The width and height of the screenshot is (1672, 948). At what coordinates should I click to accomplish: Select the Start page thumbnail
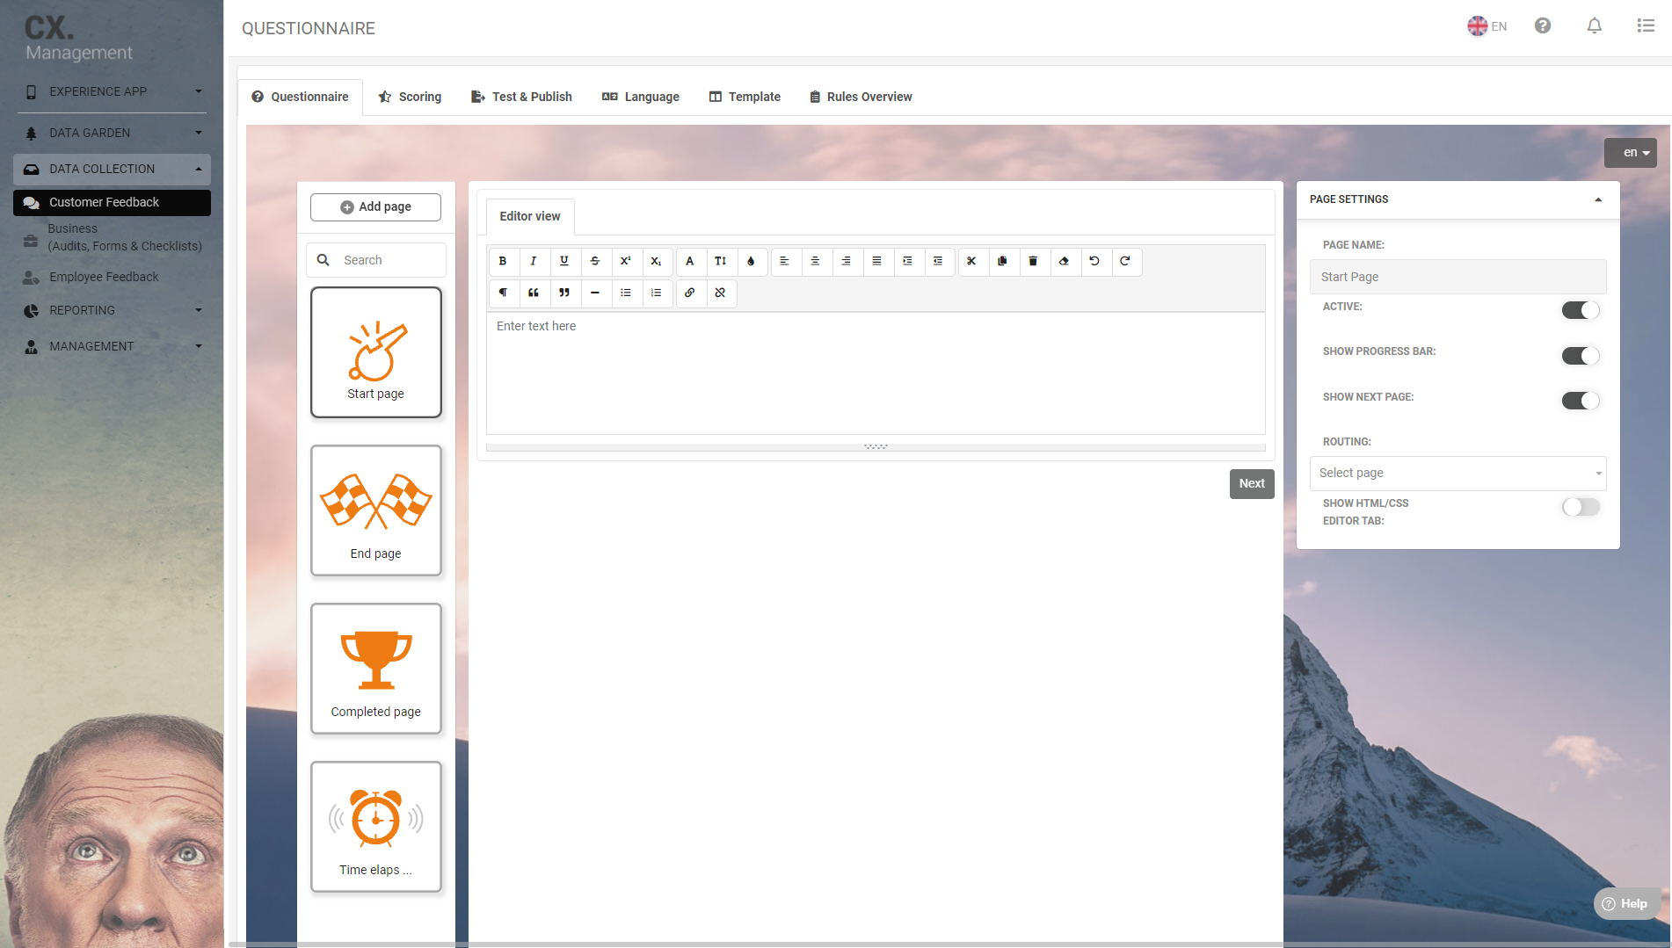coord(375,352)
